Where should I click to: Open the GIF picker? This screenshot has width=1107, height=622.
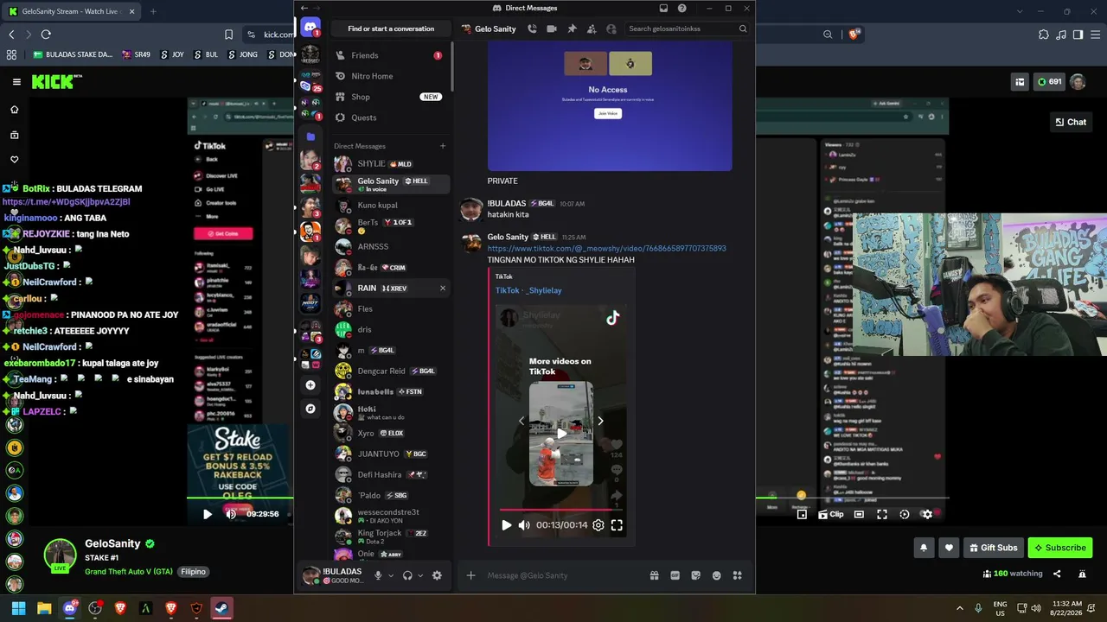click(x=675, y=575)
